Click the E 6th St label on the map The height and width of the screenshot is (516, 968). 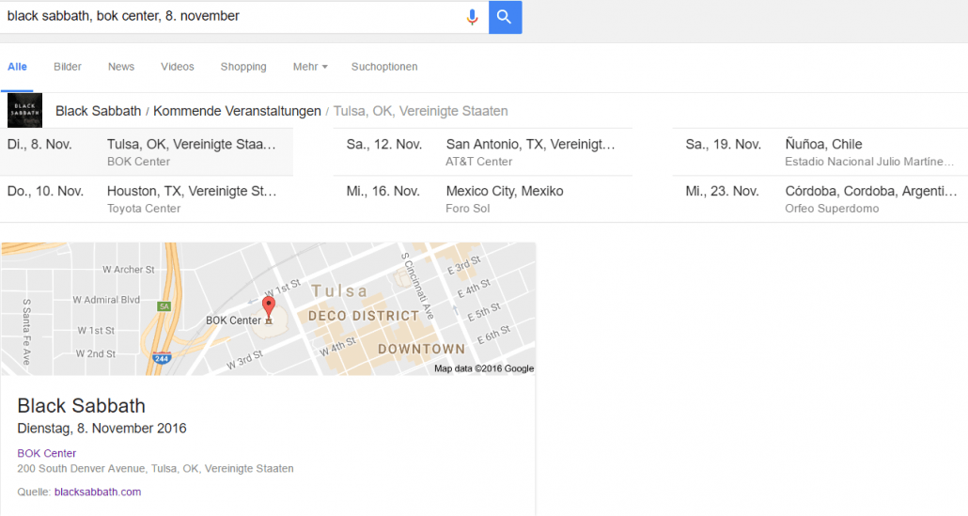[x=494, y=335]
